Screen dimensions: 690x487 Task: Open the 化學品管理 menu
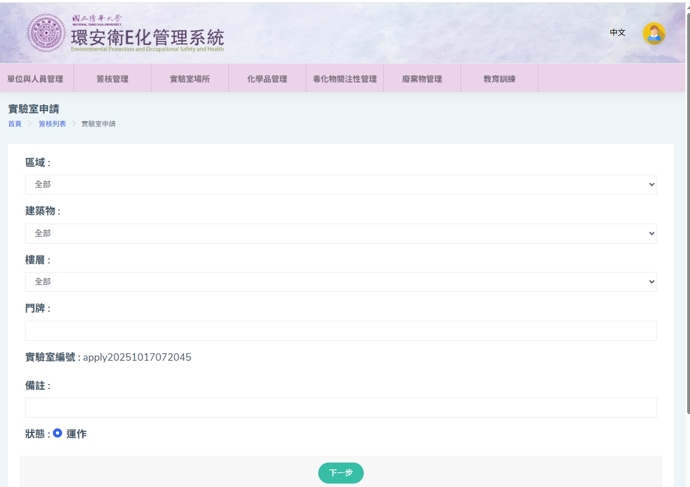[x=267, y=79]
